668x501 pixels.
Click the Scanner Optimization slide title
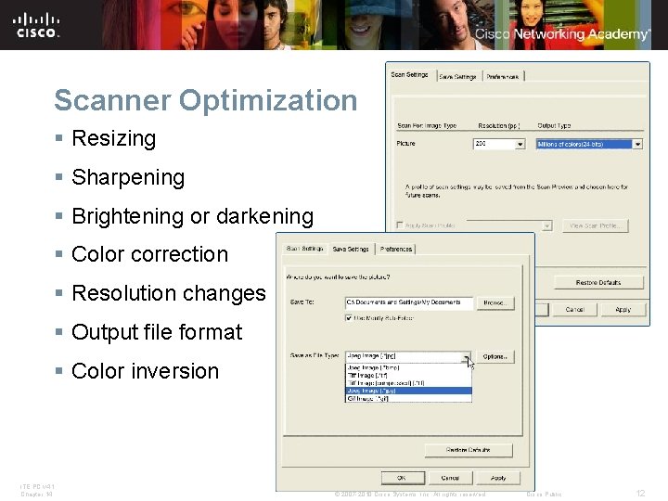tap(206, 100)
